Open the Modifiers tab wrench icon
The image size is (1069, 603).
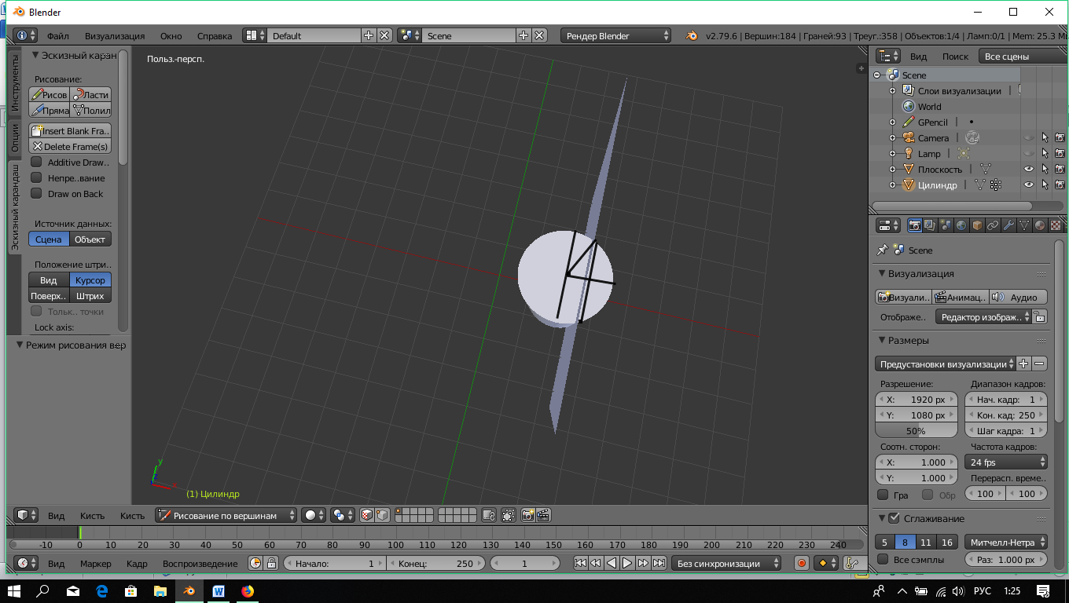(x=1008, y=225)
